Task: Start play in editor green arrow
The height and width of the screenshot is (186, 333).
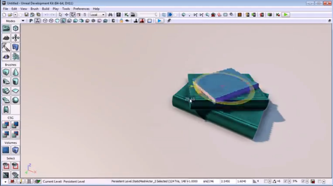Action: (286, 15)
